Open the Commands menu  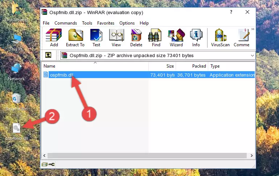click(66, 23)
